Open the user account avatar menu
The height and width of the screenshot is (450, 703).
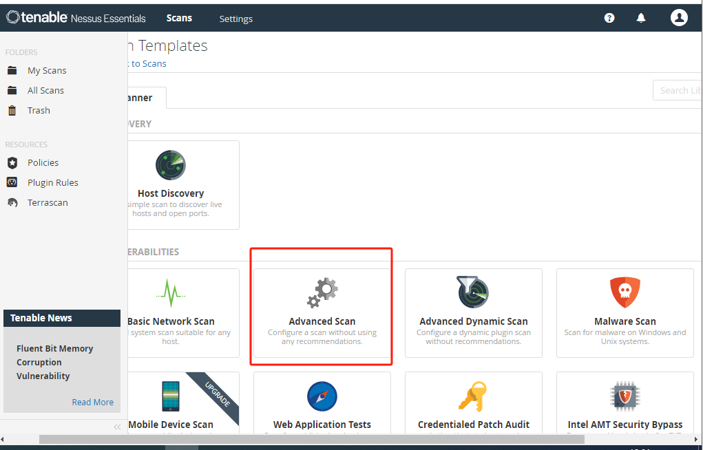pyautogui.click(x=679, y=18)
